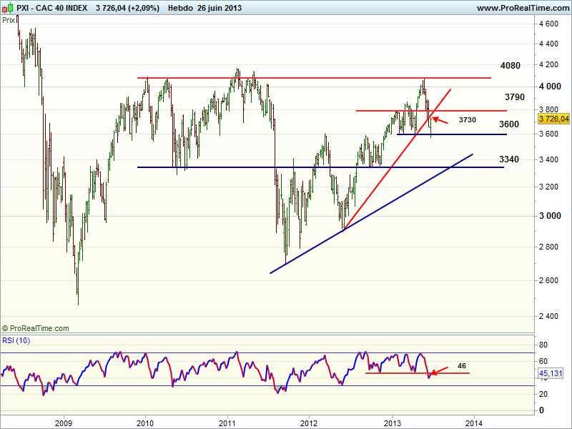
Task: Click the current price tag 3 726,04
Action: coord(554,119)
